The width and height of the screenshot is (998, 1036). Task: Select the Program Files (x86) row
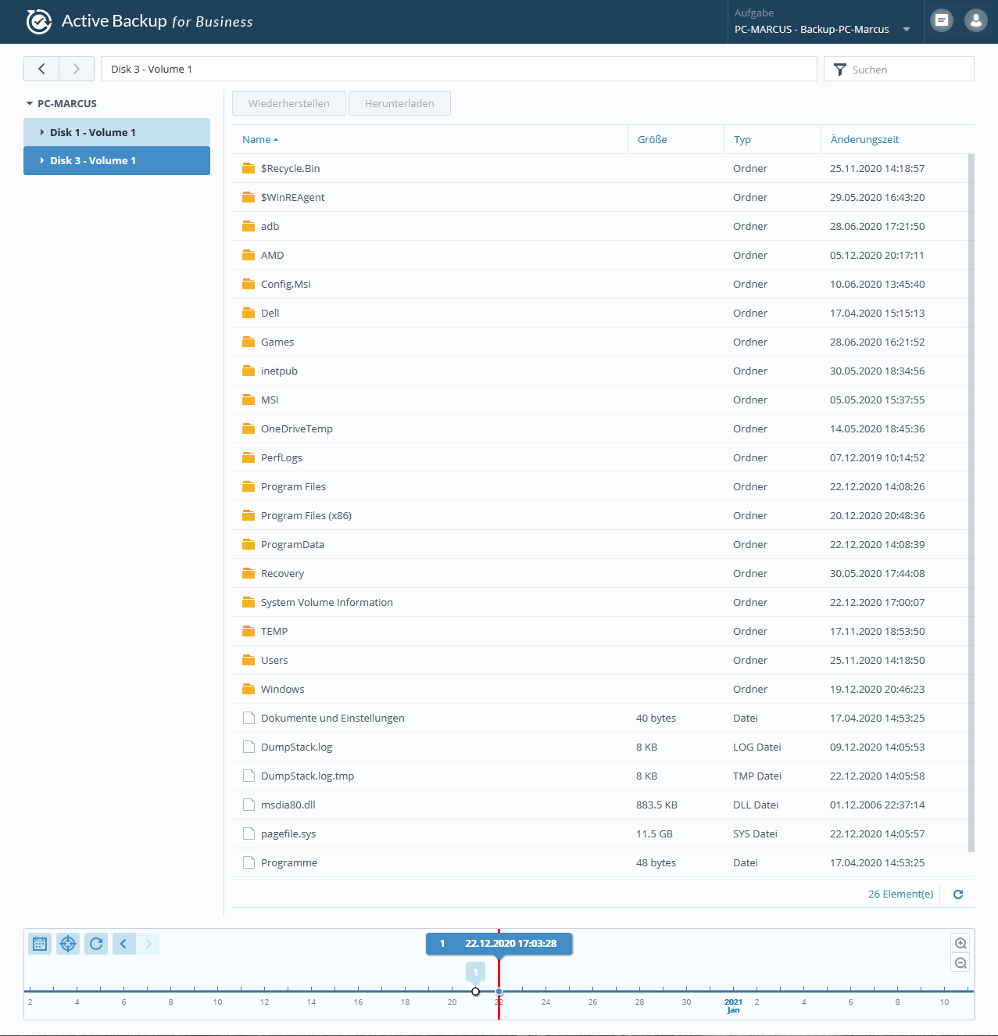coord(599,515)
